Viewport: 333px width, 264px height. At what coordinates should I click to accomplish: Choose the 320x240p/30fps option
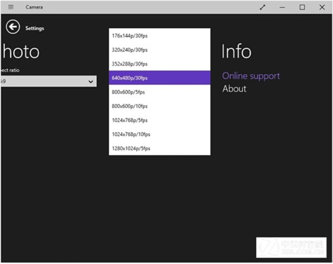(159, 49)
